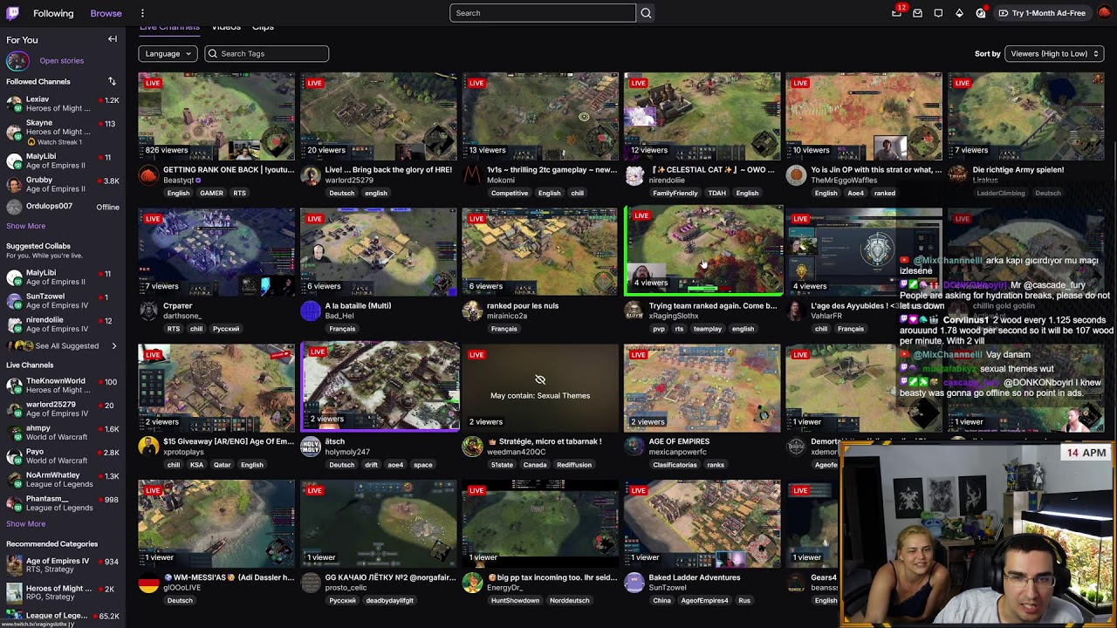This screenshot has width=1117, height=628.
Task: Open the user profile avatar menu
Action: tap(1104, 13)
